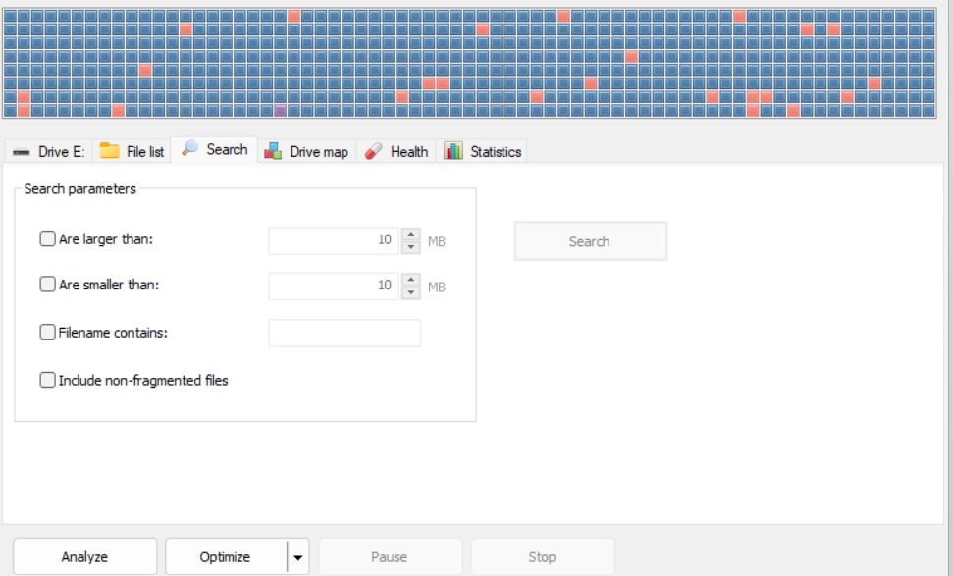Viewport: 953px width, 576px height.
Task: Click the pill icon on Health tab
Action: pos(373,151)
